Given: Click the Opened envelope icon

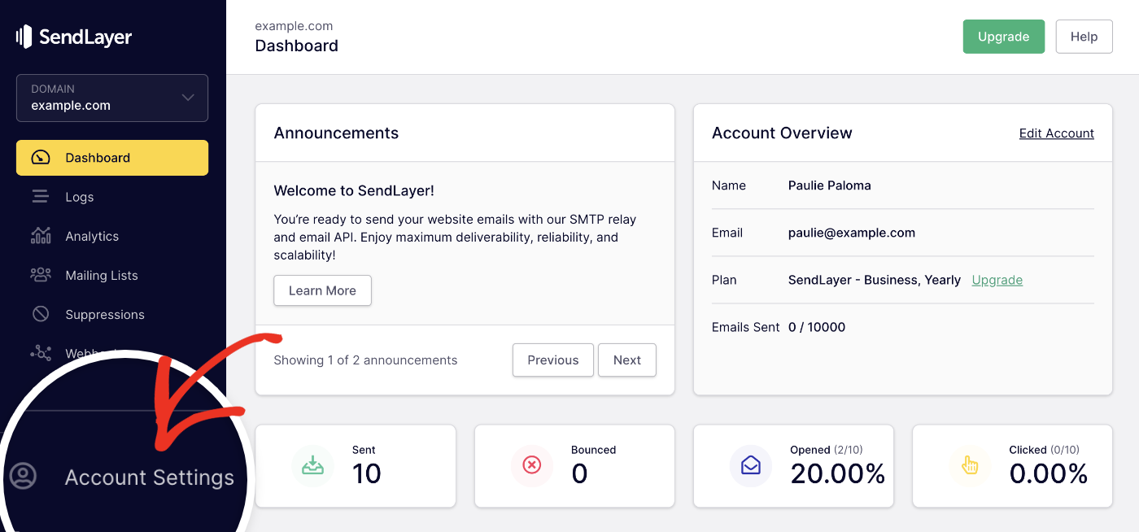Looking at the screenshot, I should pyautogui.click(x=750, y=465).
